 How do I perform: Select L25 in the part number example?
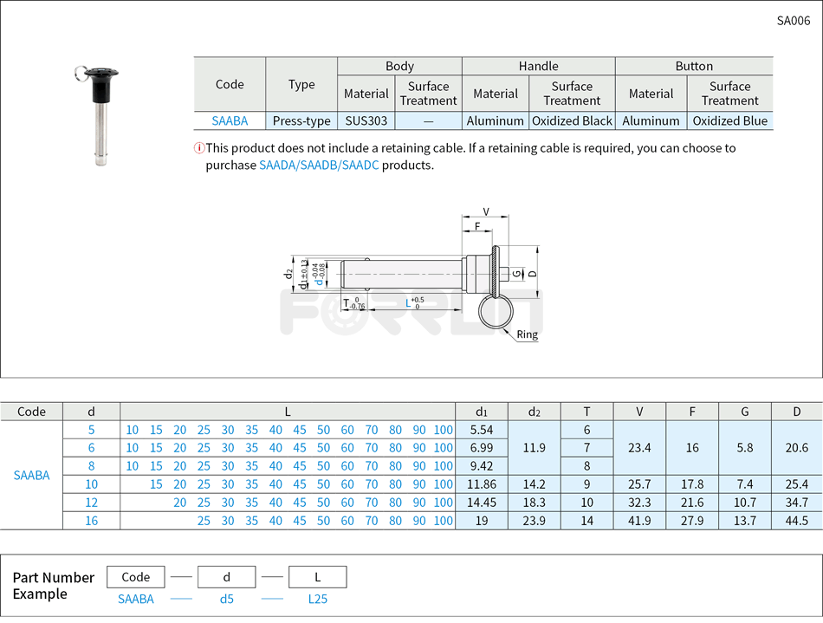coord(316,599)
